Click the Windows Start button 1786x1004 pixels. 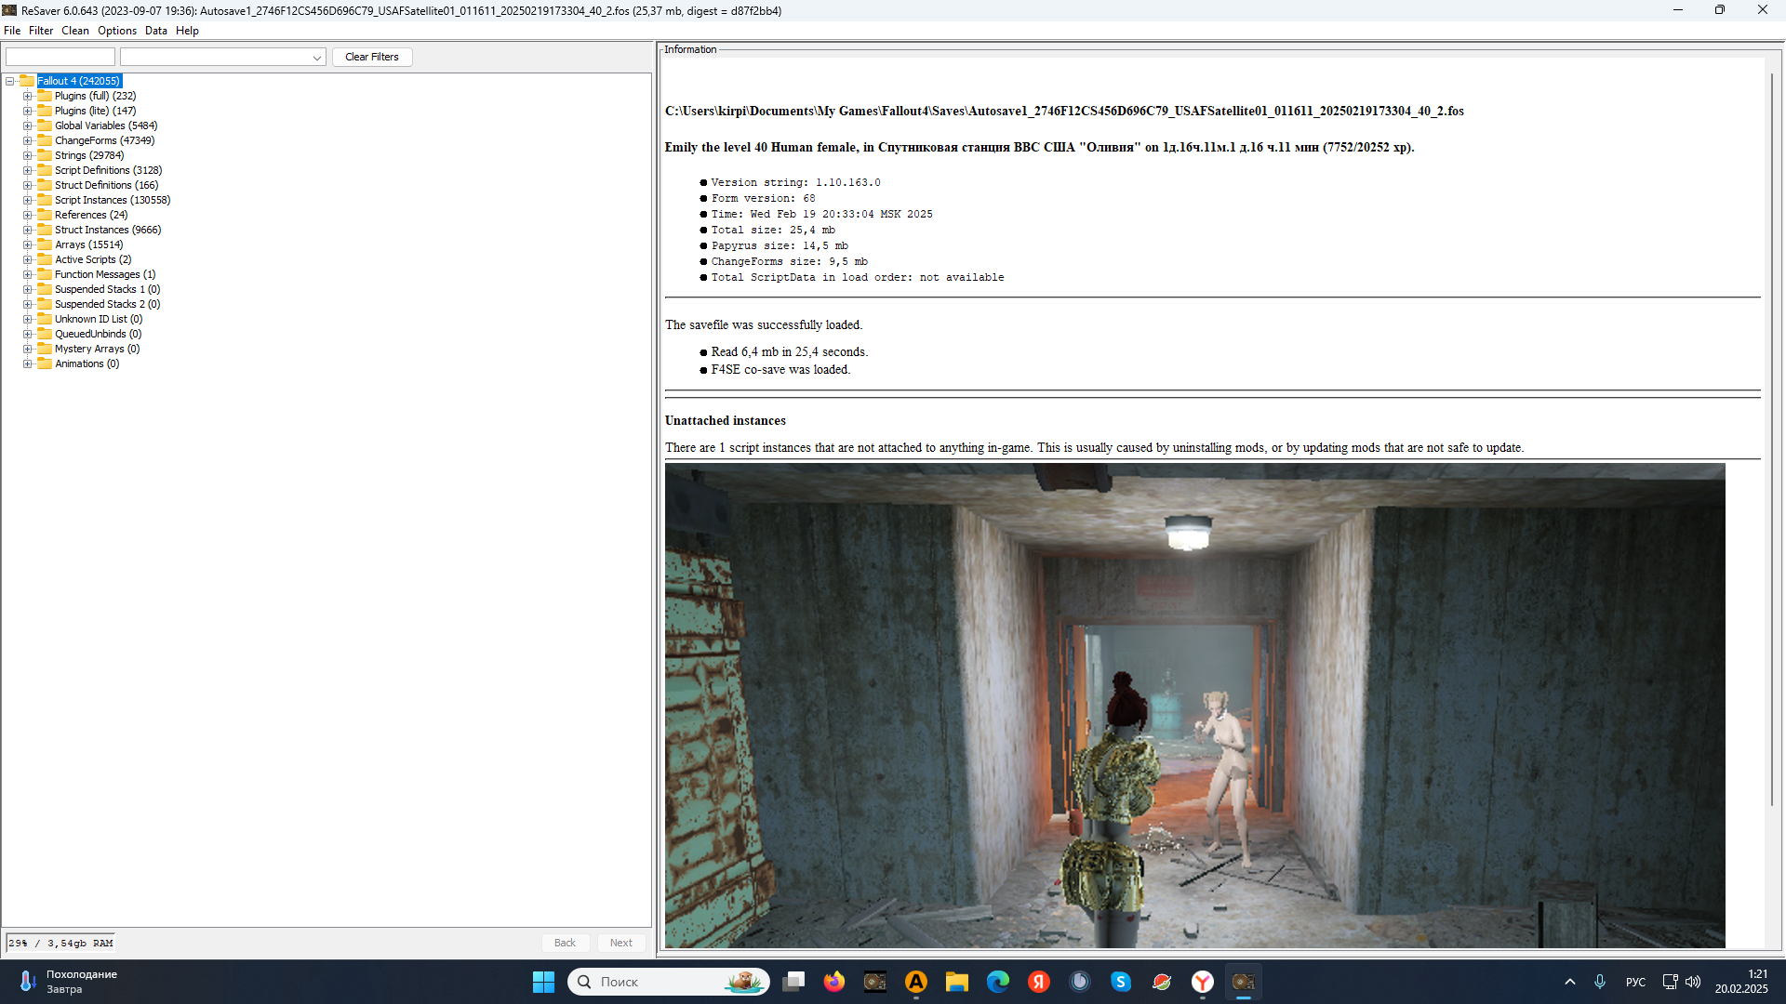coord(544,982)
